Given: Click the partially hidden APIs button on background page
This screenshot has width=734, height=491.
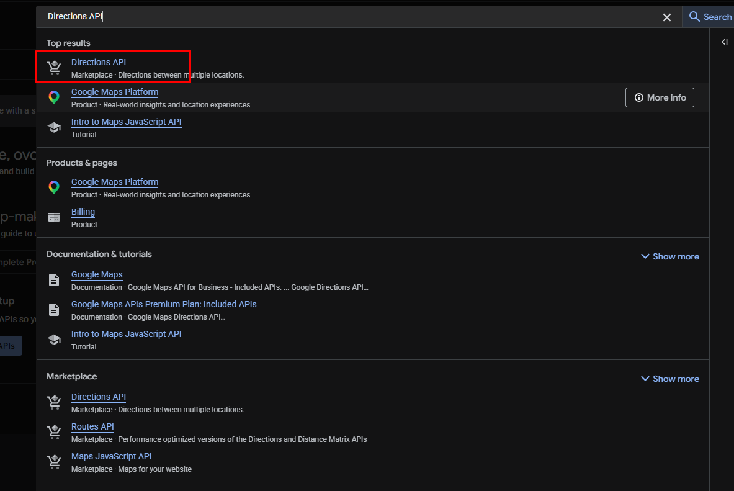Looking at the screenshot, I should pos(11,346).
